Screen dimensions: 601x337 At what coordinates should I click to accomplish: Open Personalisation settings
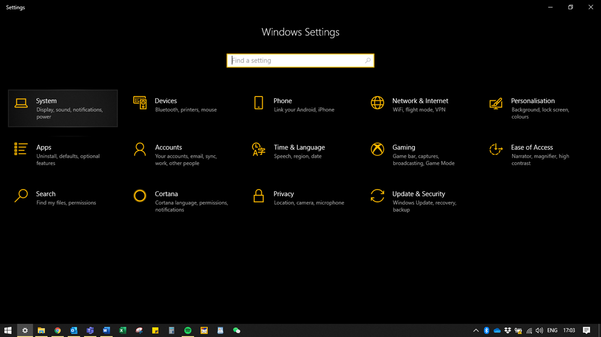(x=531, y=108)
